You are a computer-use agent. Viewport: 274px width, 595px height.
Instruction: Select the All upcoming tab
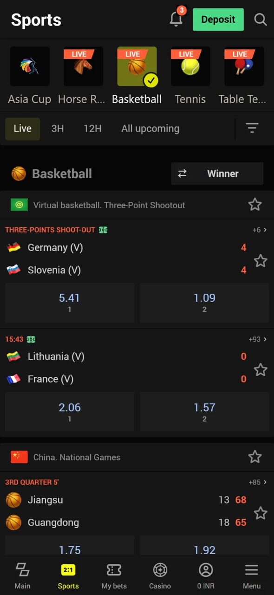tap(150, 128)
